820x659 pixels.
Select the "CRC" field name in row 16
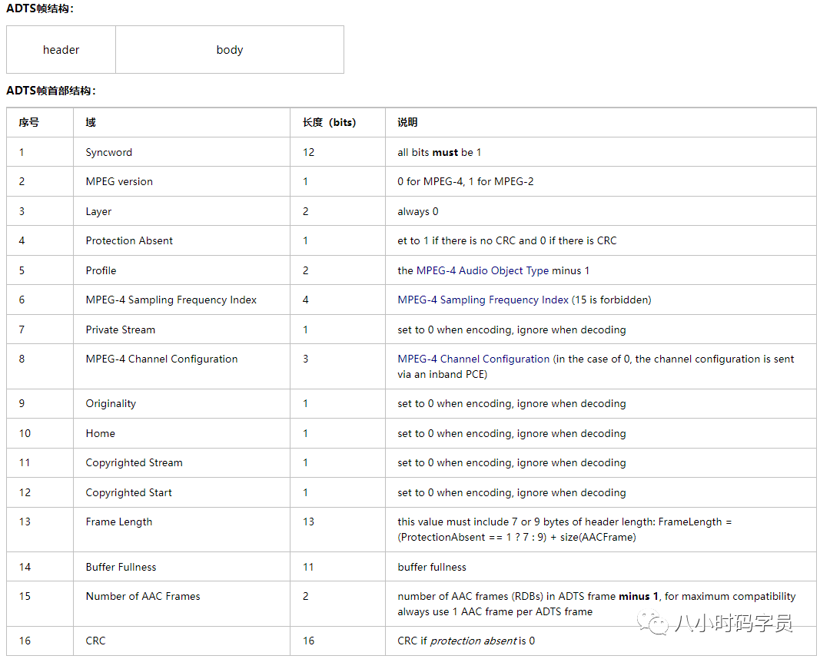point(96,641)
